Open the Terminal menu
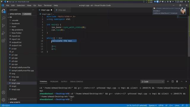Viewport: 190px width, 107px height. (x=47, y=5)
